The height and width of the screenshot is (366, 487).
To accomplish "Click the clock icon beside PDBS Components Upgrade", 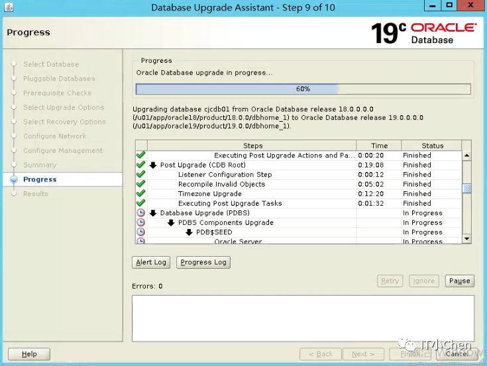I will [x=140, y=222].
